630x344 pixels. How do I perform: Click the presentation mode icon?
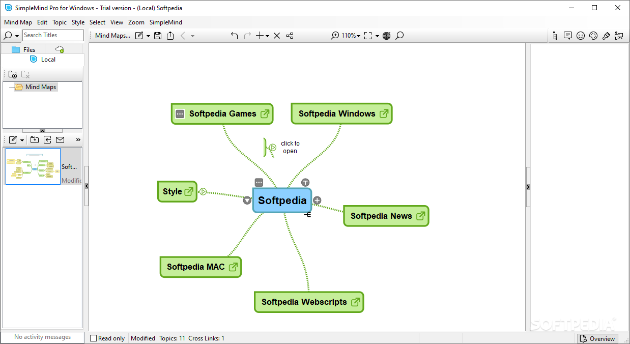click(619, 36)
